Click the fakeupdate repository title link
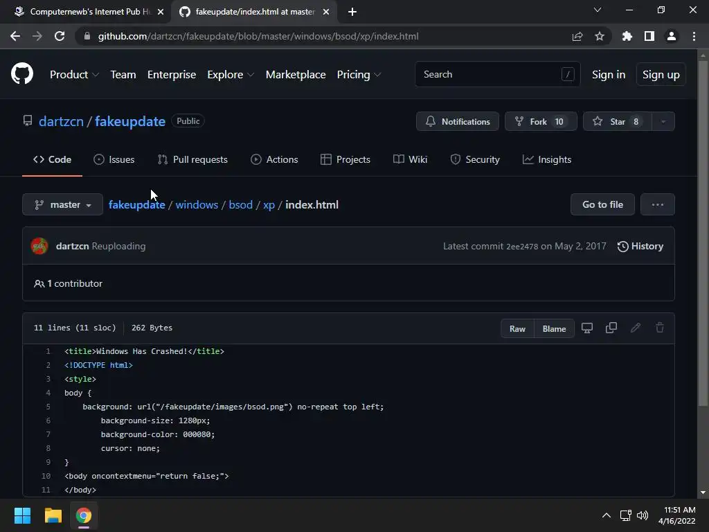709x532 pixels. click(130, 121)
